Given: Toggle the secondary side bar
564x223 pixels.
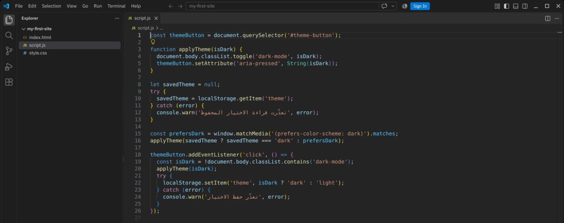Looking at the screenshot, I should click(x=525, y=6).
